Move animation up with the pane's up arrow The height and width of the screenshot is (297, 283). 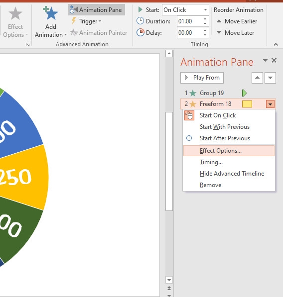pyautogui.click(x=257, y=78)
